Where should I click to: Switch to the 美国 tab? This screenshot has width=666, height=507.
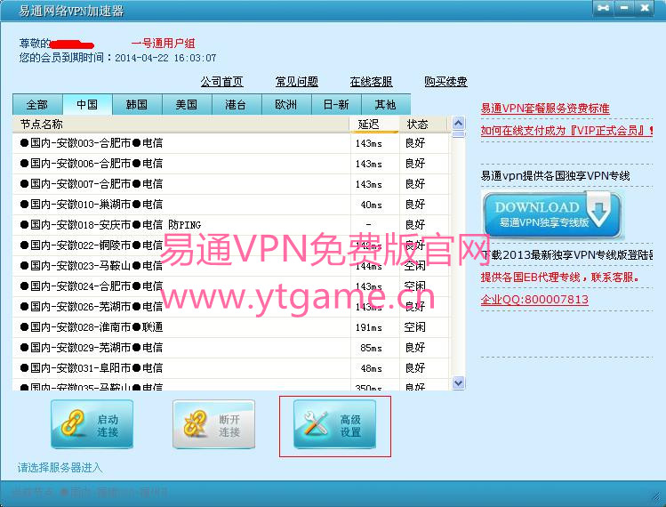click(x=187, y=105)
